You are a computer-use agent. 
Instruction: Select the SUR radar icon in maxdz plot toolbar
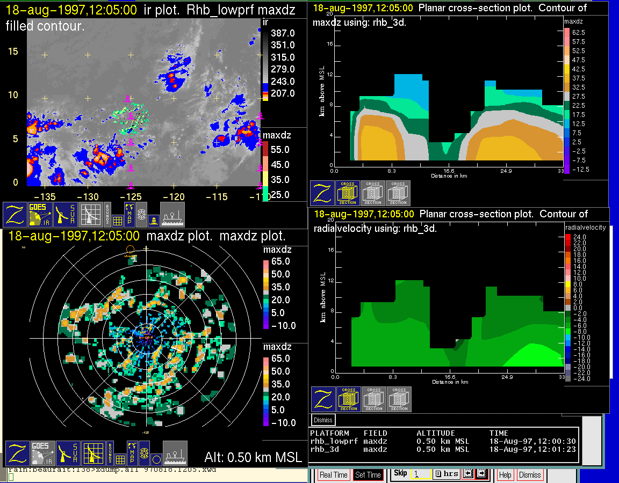pos(67,453)
